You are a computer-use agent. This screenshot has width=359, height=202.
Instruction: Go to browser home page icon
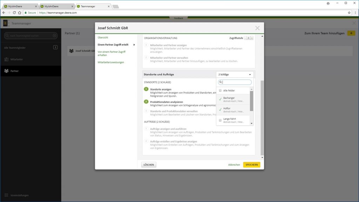20,13
